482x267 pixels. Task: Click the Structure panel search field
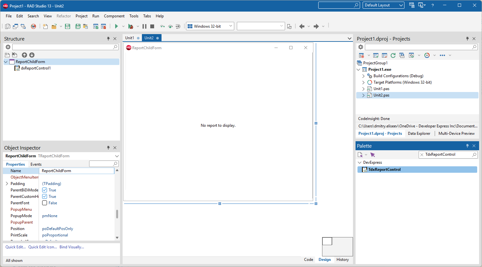tap(65, 47)
